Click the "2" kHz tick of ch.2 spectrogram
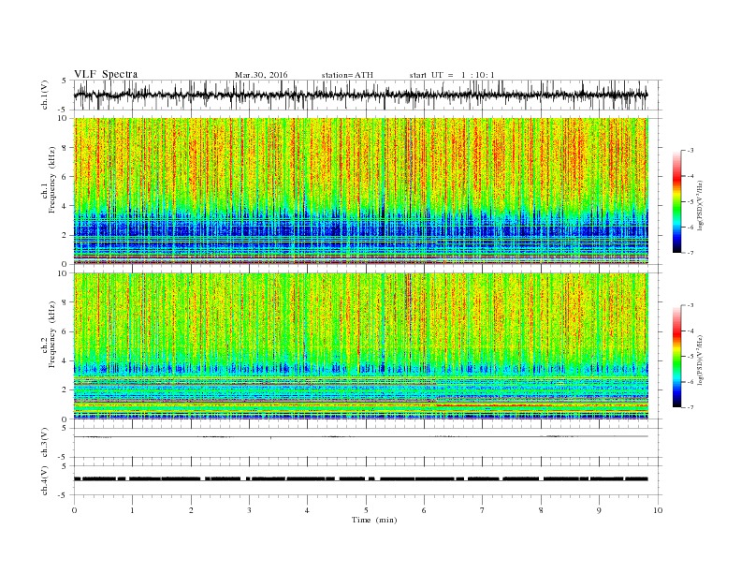 coord(65,390)
